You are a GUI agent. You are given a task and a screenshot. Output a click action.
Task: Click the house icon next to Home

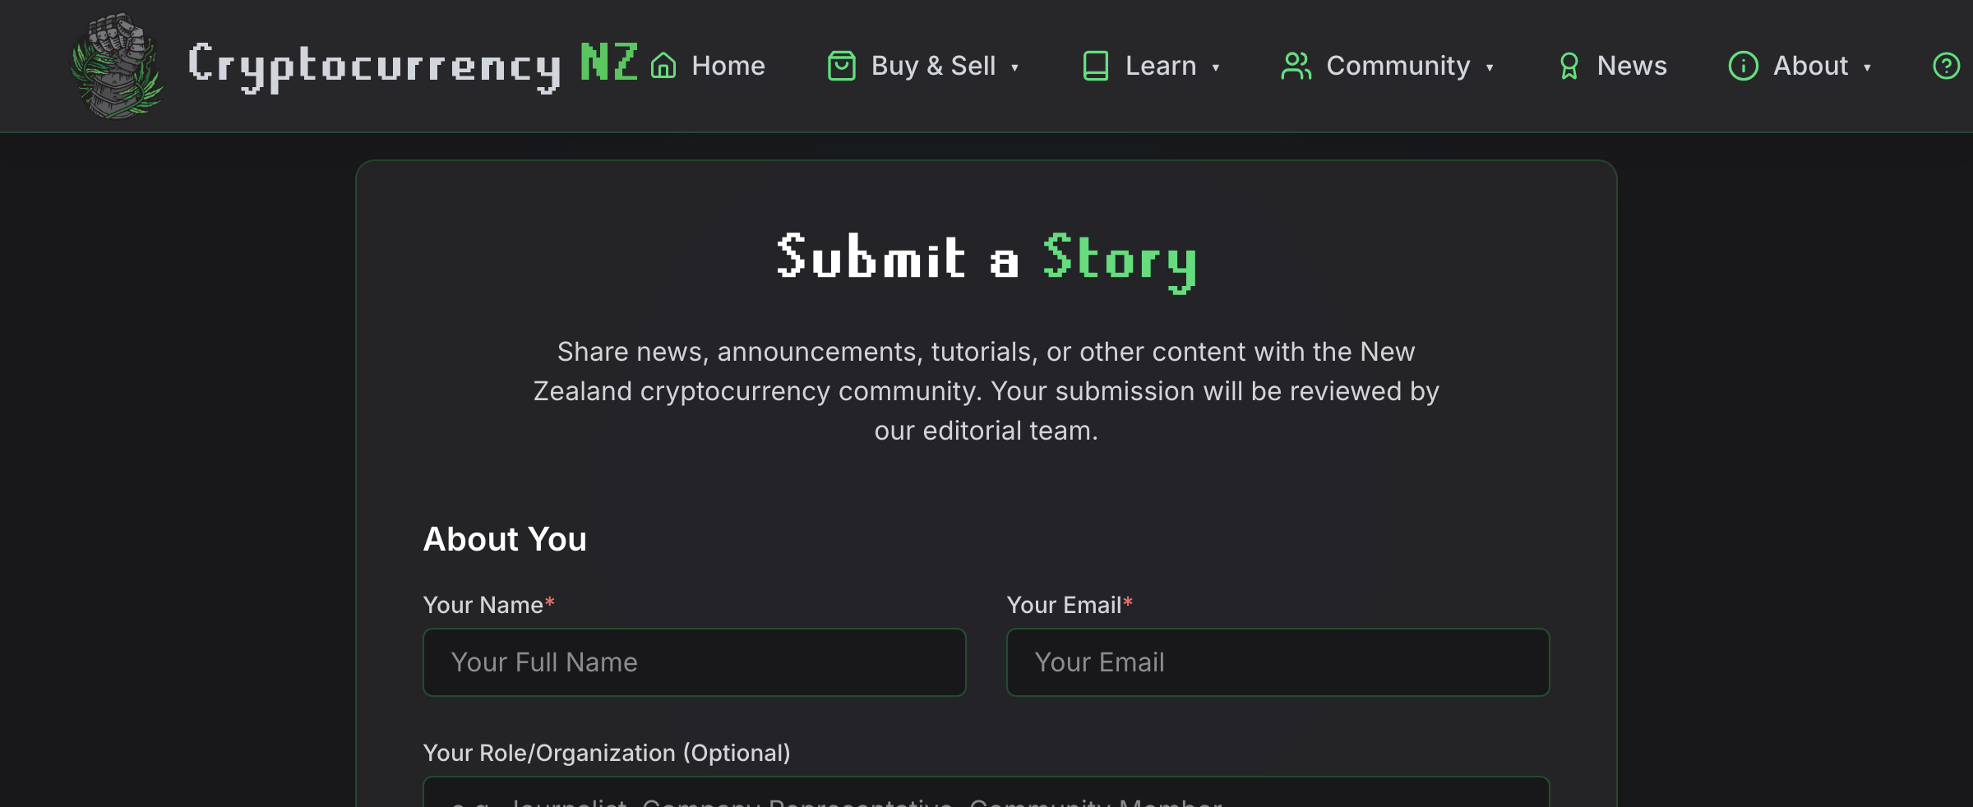coord(664,66)
